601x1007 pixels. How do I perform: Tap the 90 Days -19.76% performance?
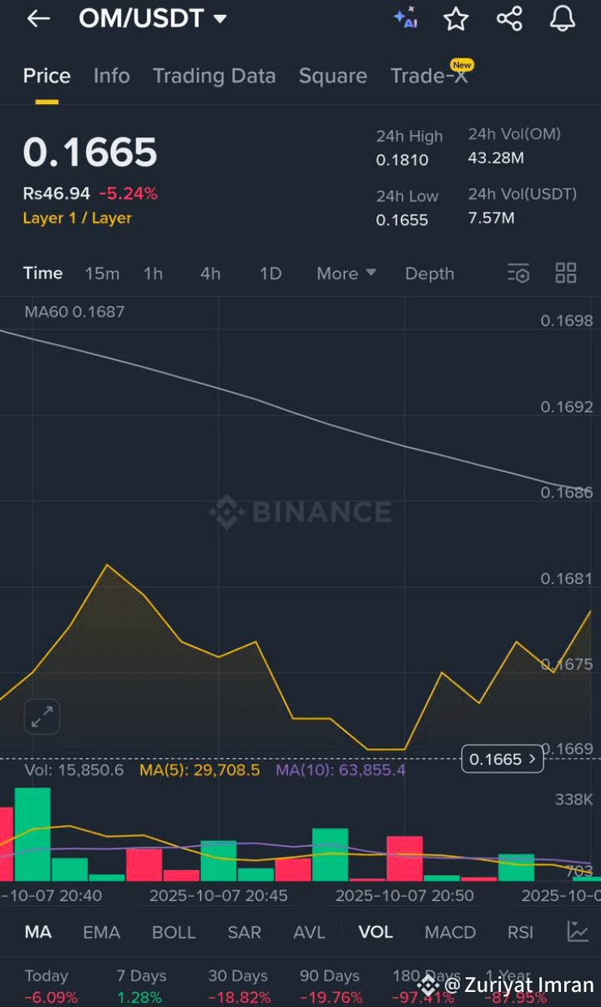click(332, 986)
